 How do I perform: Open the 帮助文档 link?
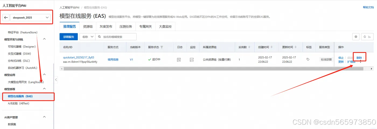pyautogui.click(x=368, y=8)
